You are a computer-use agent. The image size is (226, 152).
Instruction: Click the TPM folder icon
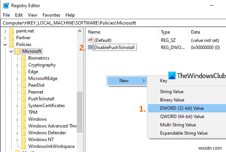[23, 112]
